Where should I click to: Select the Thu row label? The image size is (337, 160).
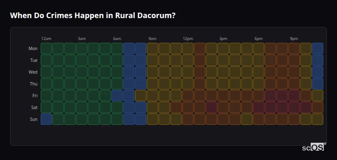tap(34, 84)
